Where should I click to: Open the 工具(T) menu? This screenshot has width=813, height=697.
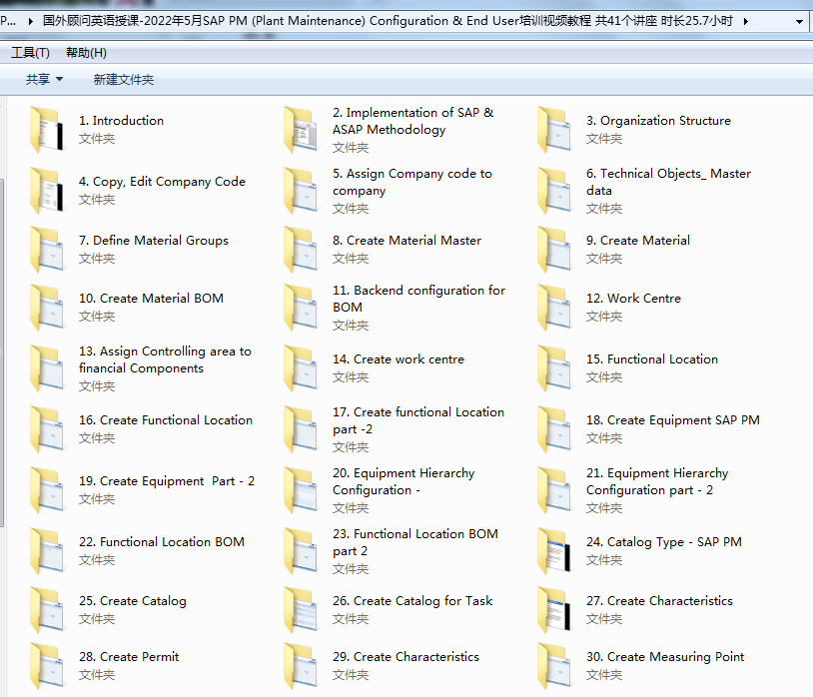click(x=30, y=52)
